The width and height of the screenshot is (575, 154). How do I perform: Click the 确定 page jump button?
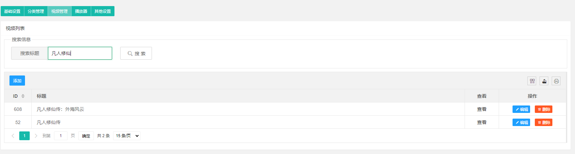(x=86, y=136)
